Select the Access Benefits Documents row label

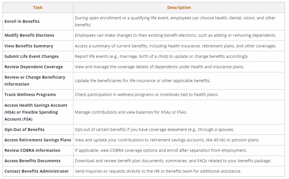pyautogui.click(x=32, y=161)
